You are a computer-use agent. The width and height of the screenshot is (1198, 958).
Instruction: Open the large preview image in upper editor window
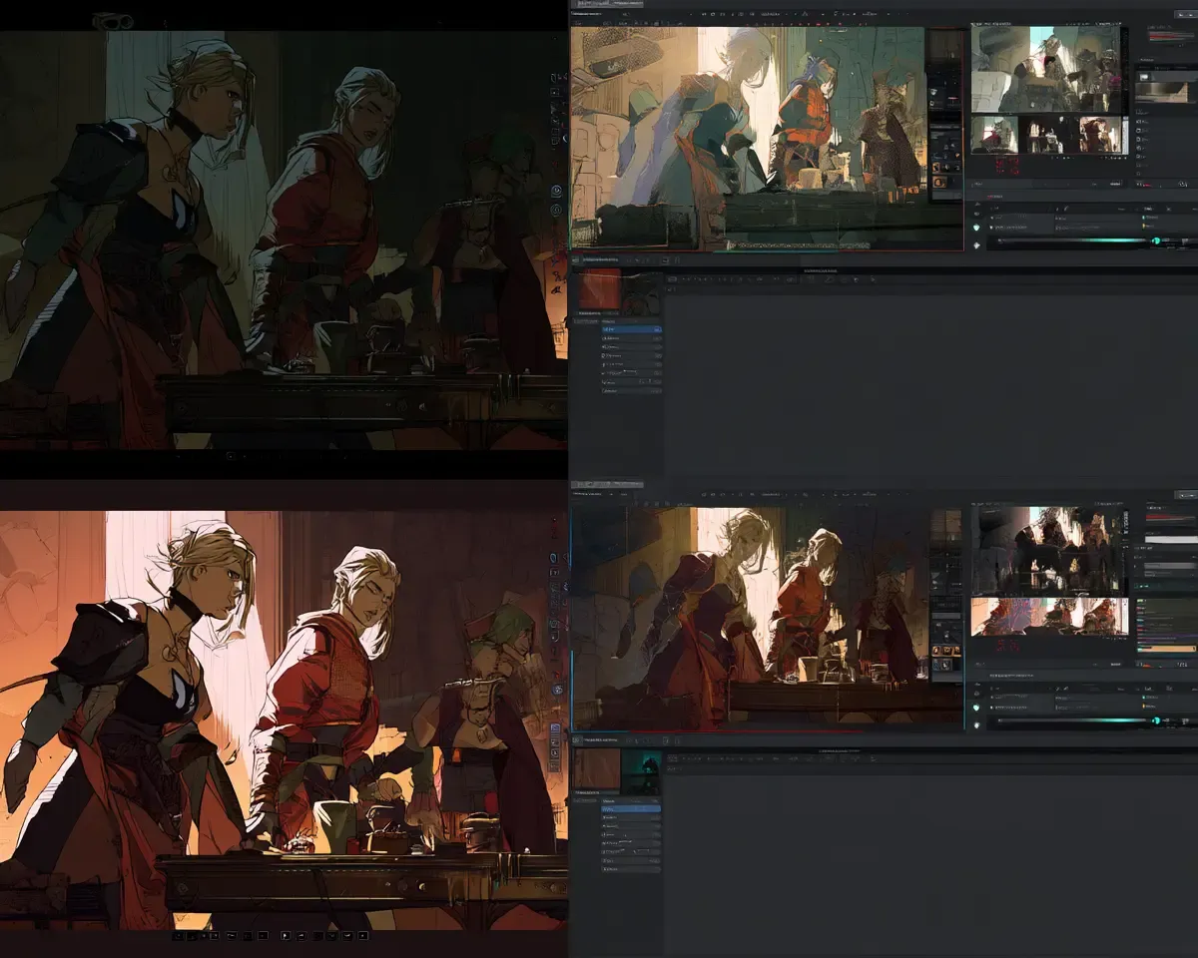pos(1046,68)
